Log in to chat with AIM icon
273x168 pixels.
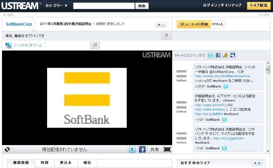(x=225, y=55)
